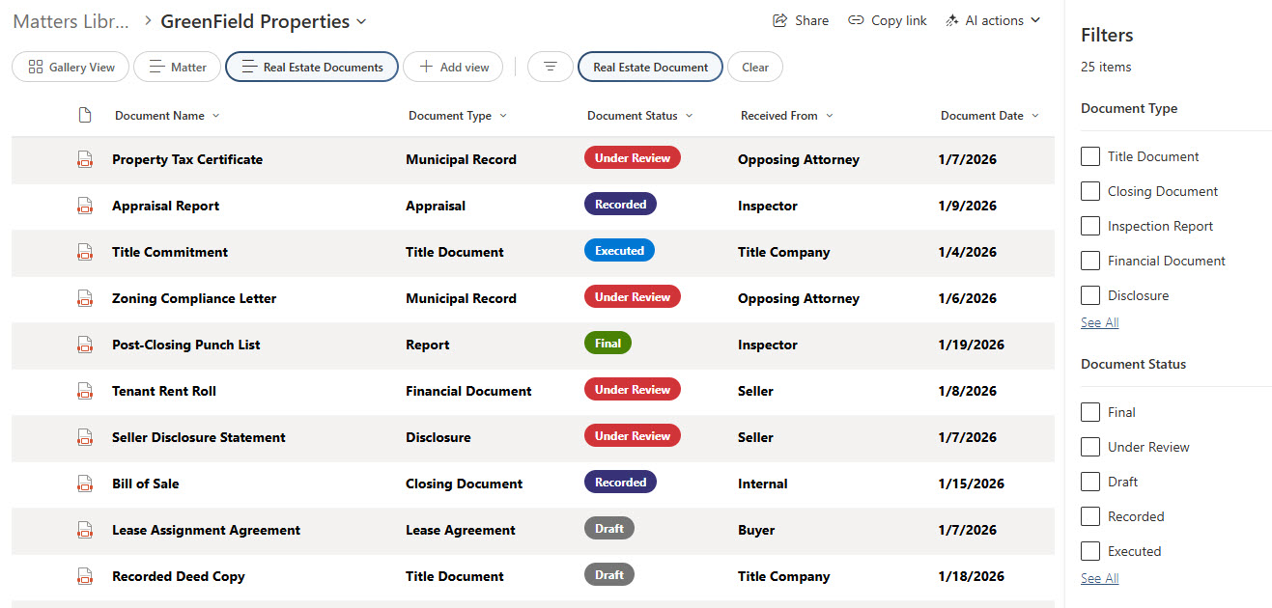
Task: Open the filters funnel icon
Action: point(550,67)
